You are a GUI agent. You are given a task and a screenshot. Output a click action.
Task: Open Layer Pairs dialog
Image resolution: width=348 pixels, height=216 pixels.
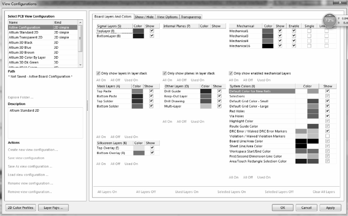click(53, 208)
